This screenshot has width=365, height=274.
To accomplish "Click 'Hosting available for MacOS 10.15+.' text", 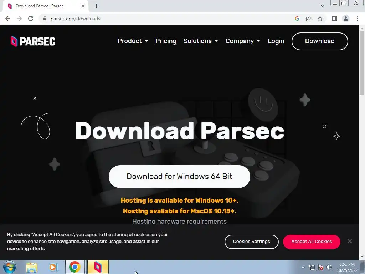I will 180,211.
